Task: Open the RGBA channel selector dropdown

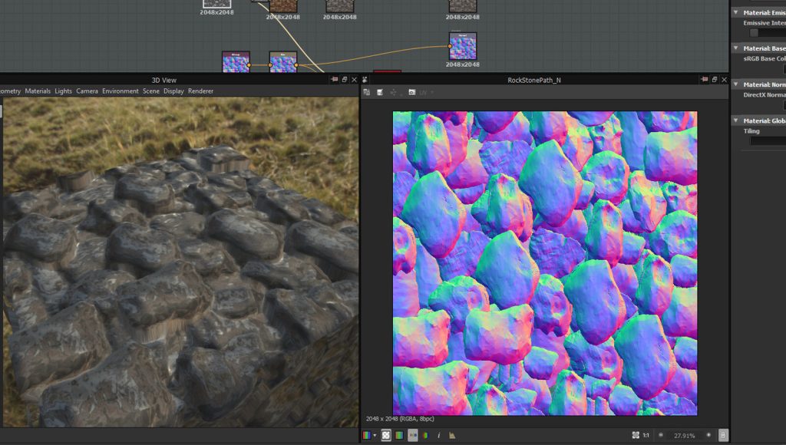Action: tap(370, 435)
